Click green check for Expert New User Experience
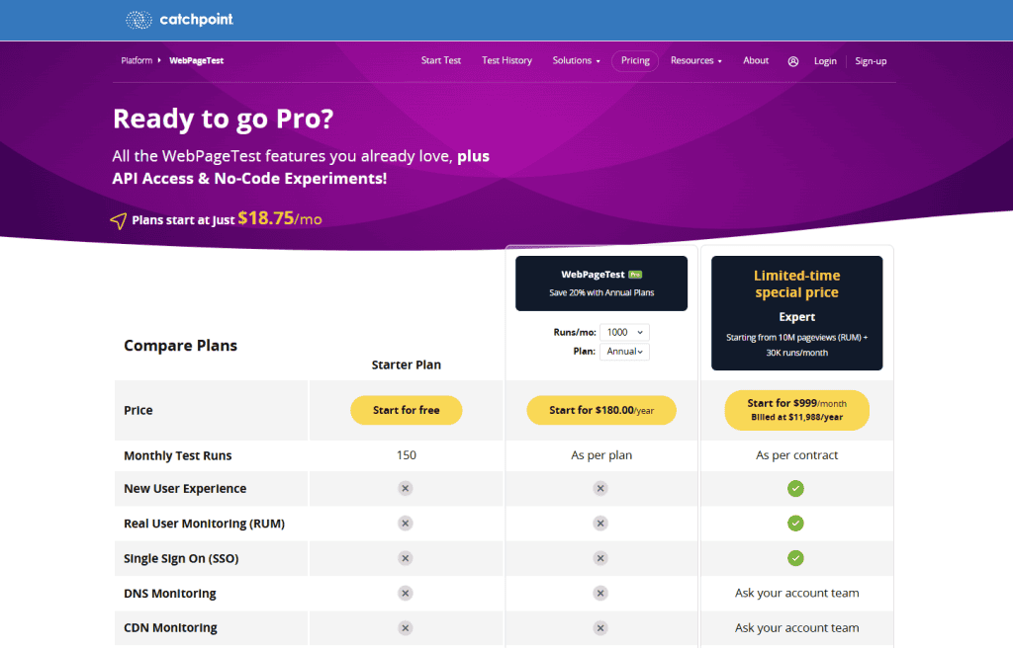 [796, 489]
